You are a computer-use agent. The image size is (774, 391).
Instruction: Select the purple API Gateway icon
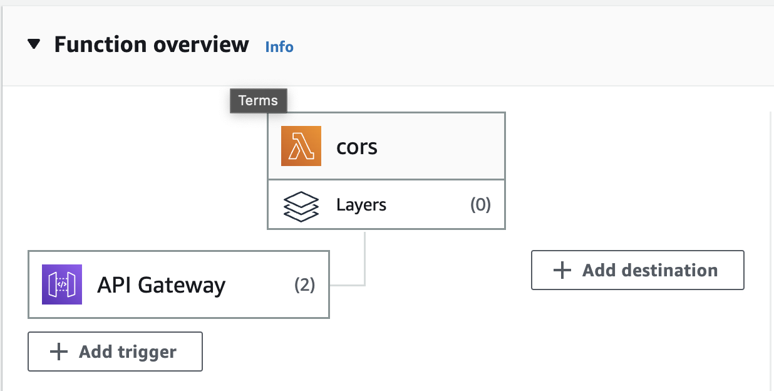coord(62,284)
